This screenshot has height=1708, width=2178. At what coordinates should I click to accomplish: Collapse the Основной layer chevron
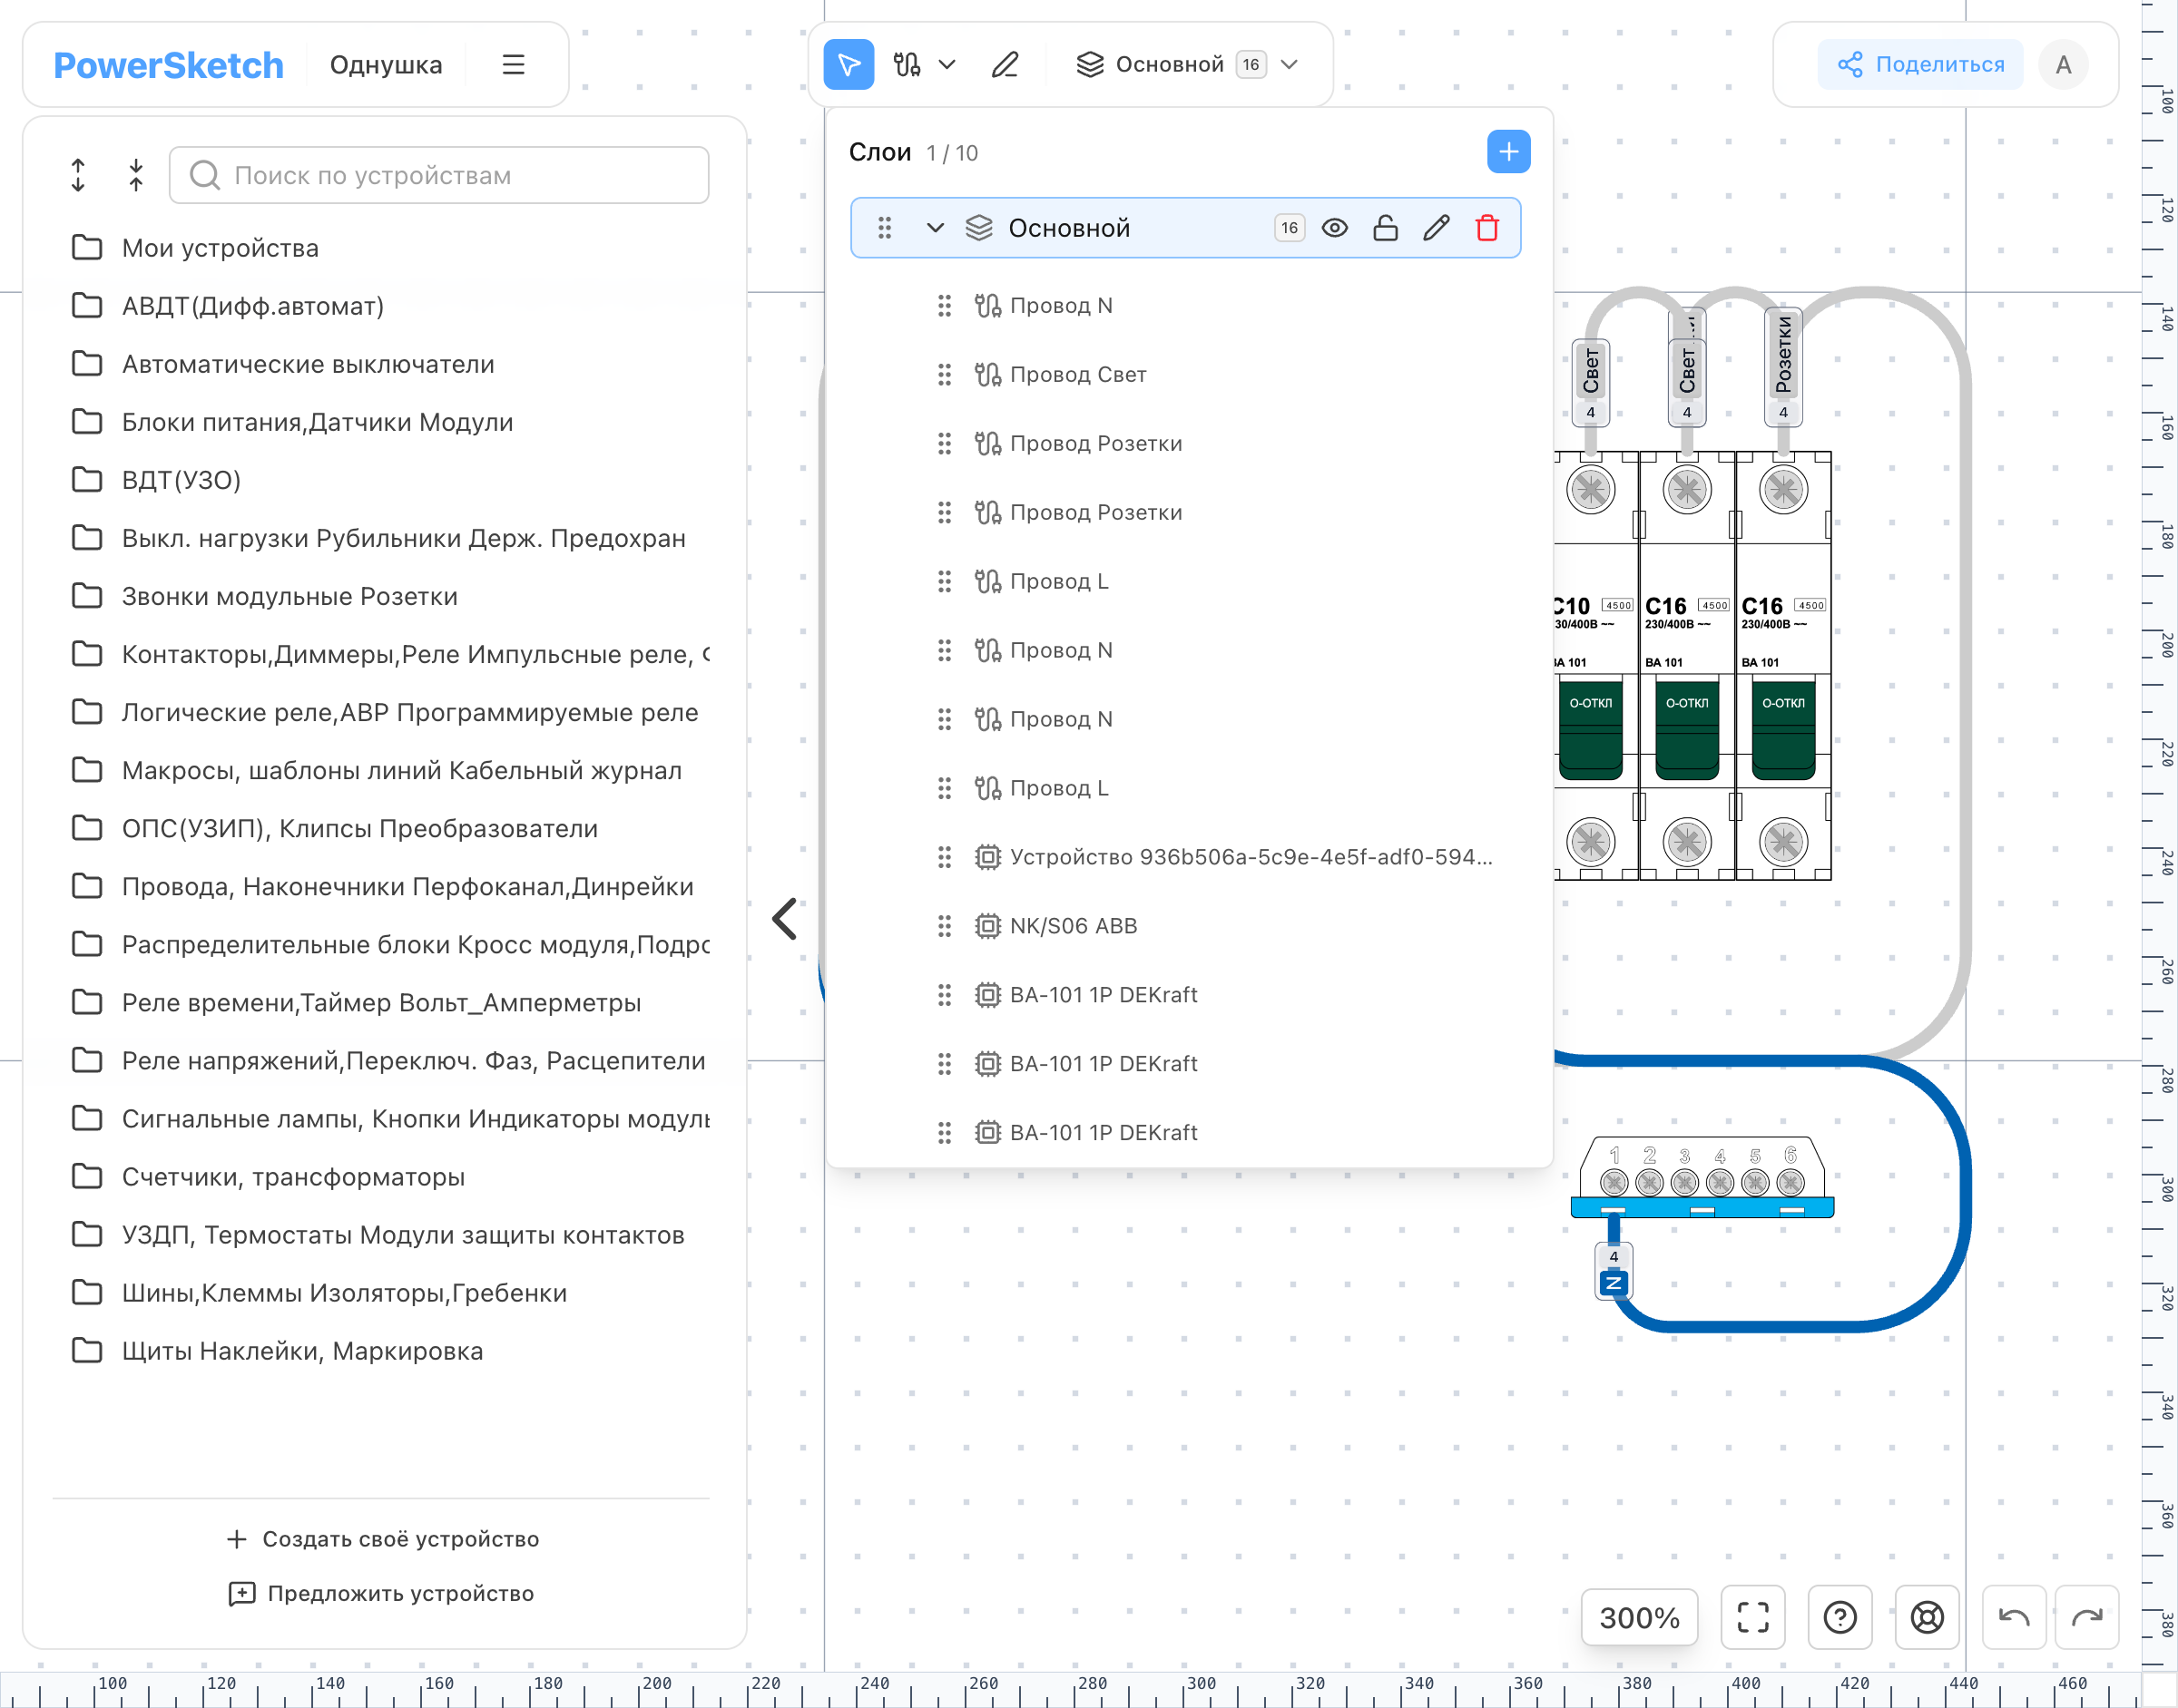[x=936, y=228]
